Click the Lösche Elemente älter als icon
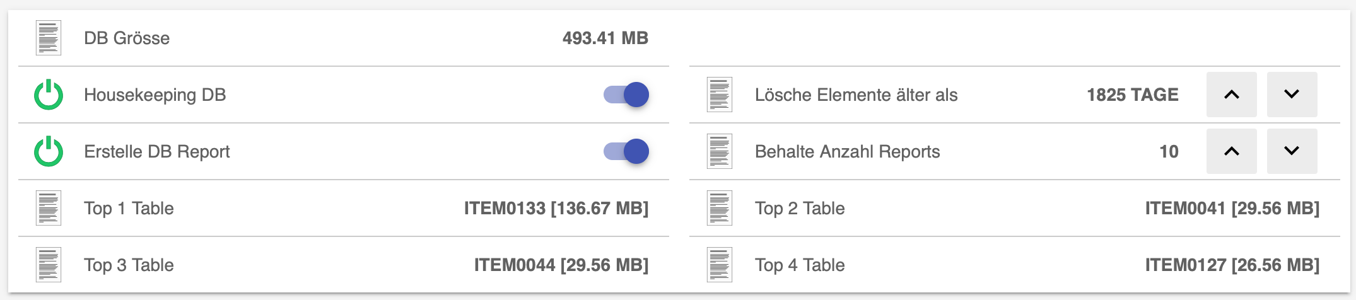Image resolution: width=1356 pixels, height=300 pixels. point(720,95)
